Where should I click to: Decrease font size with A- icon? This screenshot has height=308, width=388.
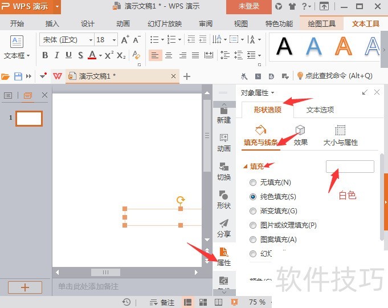pyautogui.click(x=137, y=39)
